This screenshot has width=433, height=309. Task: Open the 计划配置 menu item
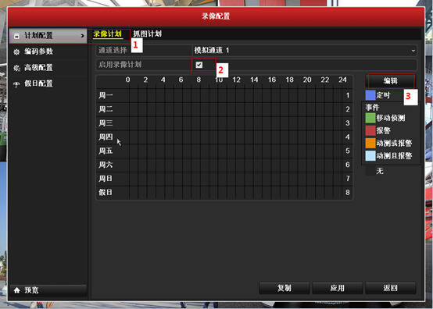[x=48, y=36]
